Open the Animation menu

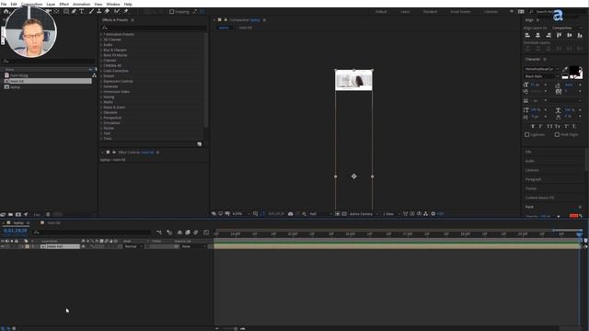tap(81, 4)
